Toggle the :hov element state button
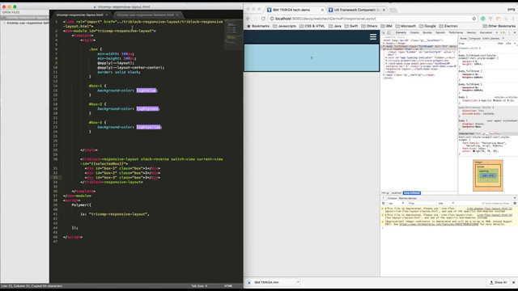 click(x=500, y=43)
